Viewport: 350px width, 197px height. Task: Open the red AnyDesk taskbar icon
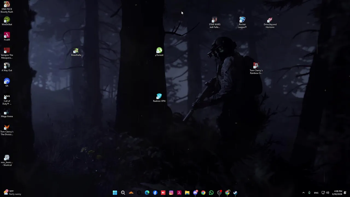[x=163, y=193]
